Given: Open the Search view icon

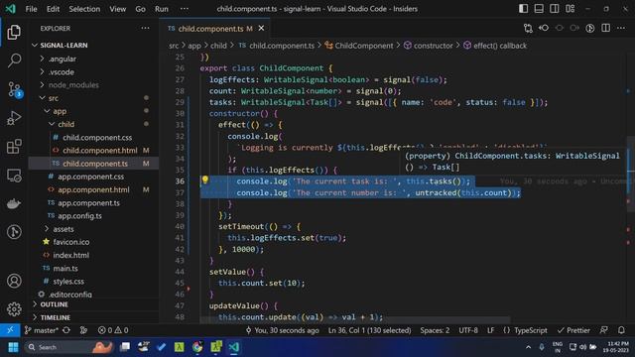Looking at the screenshot, I should [14, 60].
